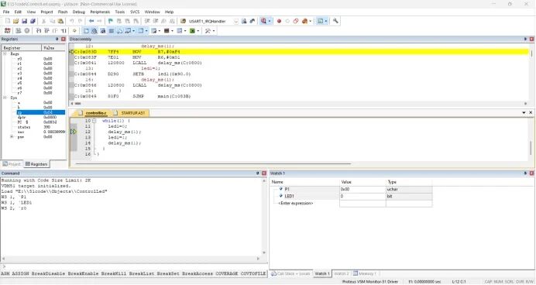Click the red Insert Breakpoint icon

pos(279,21)
